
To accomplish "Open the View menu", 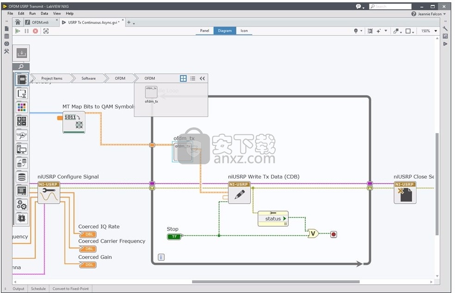I will point(57,13).
